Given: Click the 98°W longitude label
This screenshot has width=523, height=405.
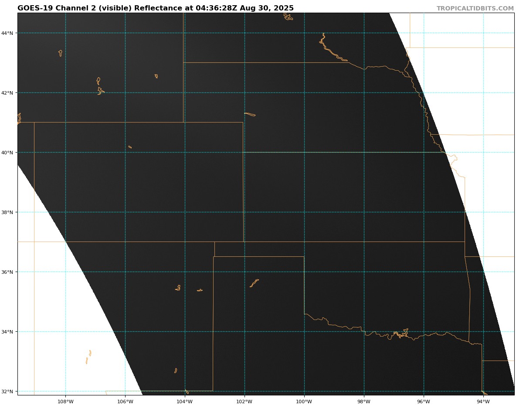Looking at the screenshot, I should 364,402.
